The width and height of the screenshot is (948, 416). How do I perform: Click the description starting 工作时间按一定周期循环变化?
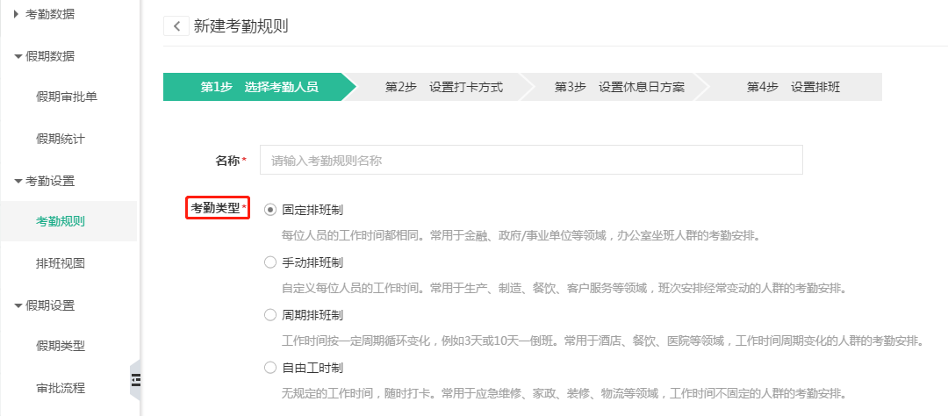point(602,341)
